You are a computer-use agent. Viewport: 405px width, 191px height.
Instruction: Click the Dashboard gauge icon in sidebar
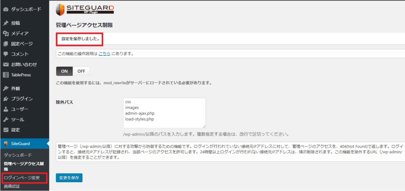click(x=6, y=9)
